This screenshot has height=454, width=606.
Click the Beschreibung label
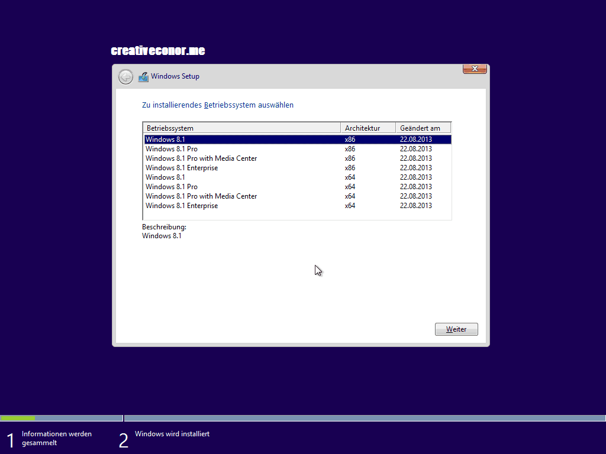click(x=164, y=227)
